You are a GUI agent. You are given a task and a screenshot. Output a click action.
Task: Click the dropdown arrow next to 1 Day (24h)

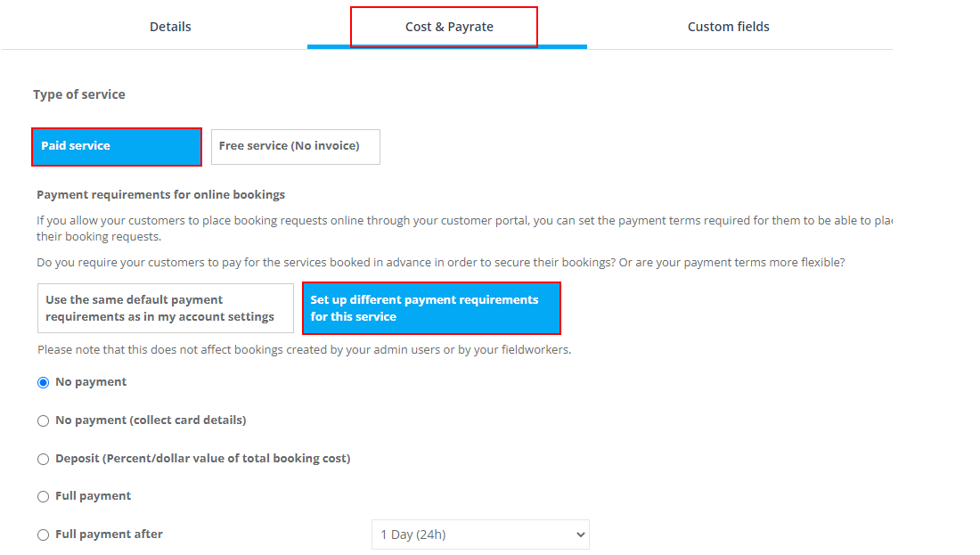pyautogui.click(x=580, y=535)
